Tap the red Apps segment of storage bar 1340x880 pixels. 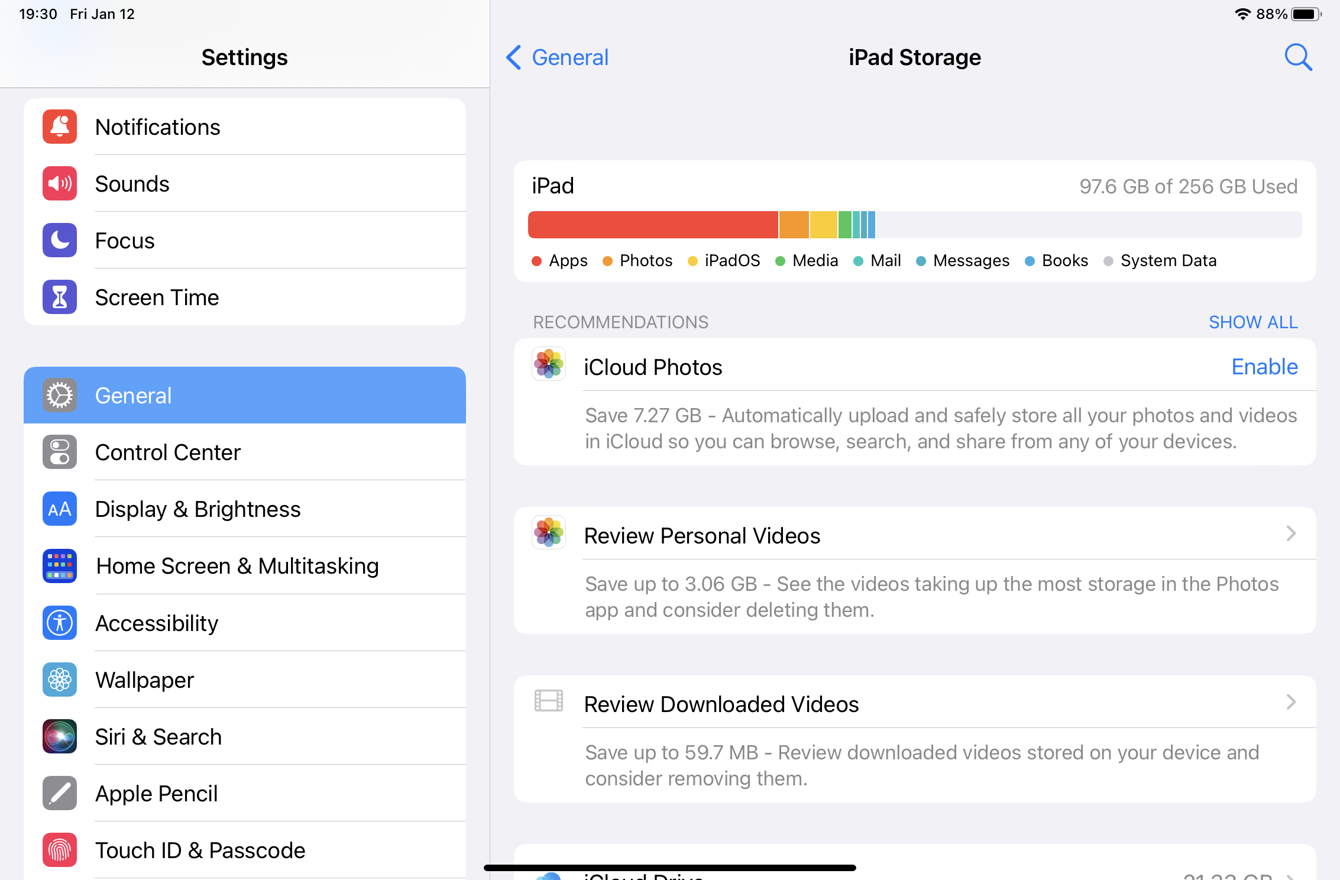pyautogui.click(x=653, y=225)
